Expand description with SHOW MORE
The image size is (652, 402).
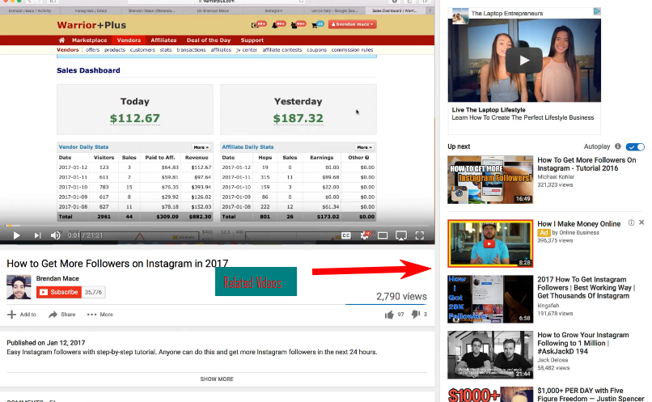tap(217, 379)
